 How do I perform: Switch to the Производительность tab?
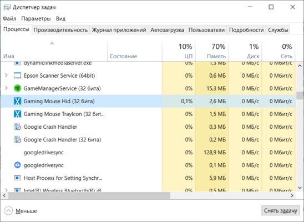click(x=60, y=30)
